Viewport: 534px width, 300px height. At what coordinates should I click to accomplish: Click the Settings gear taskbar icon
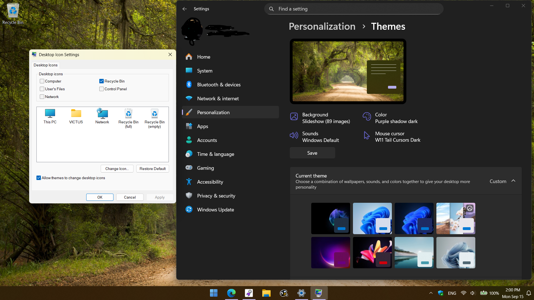(301, 293)
